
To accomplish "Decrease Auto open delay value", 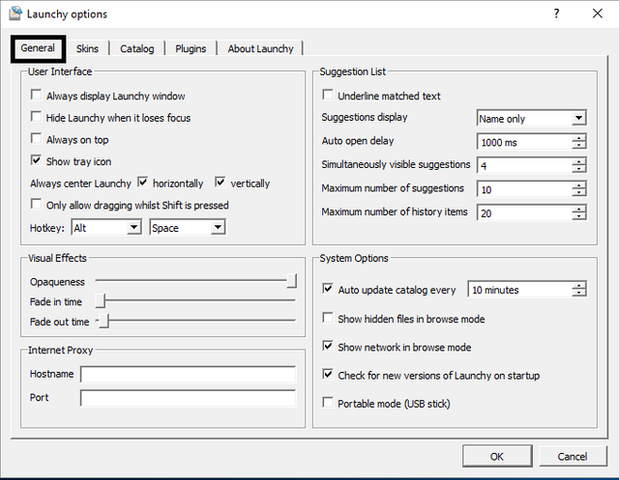I will tap(579, 145).
